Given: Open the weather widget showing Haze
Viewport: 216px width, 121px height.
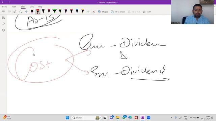Looking at the screenshot, I should pyautogui.click(x=7, y=117).
